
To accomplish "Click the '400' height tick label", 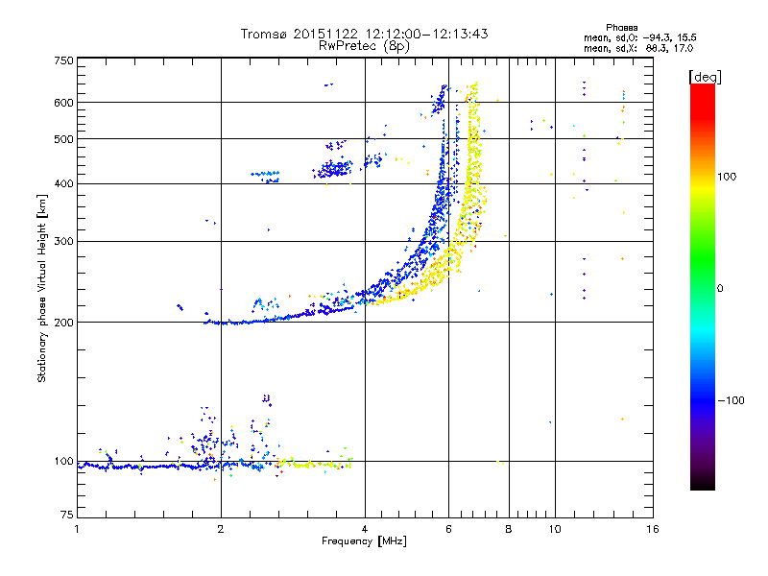I will point(64,184).
